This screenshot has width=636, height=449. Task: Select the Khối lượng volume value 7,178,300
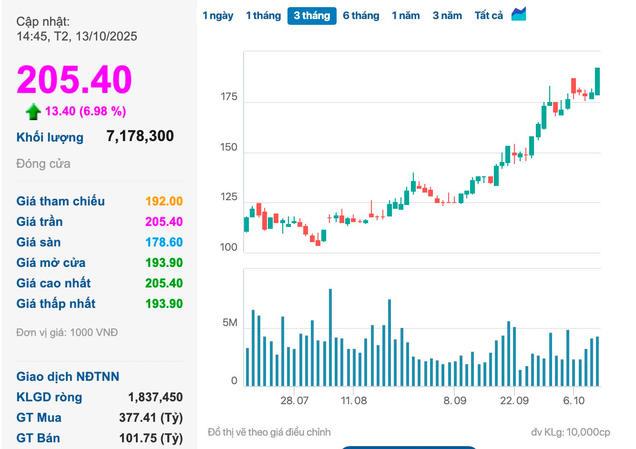pyautogui.click(x=140, y=136)
